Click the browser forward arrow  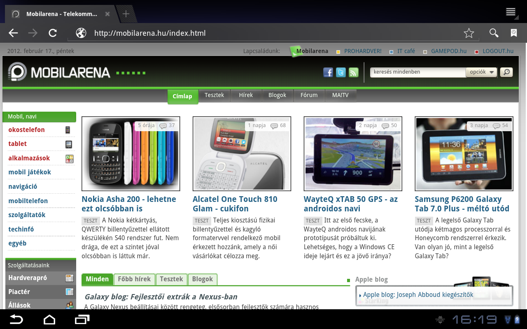[x=33, y=33]
